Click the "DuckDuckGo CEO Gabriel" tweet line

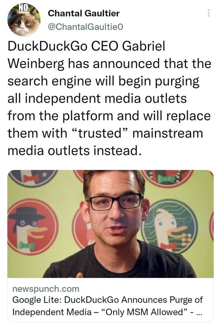pyautogui.click(x=86, y=46)
